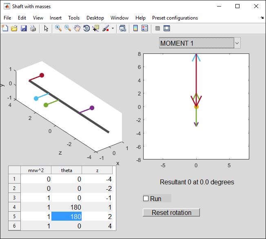
Task: Select the Zoom In magnifier tool
Action: (58, 29)
